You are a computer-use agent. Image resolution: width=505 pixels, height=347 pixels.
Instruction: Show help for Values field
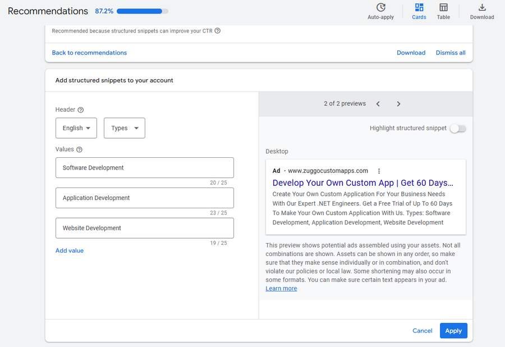point(79,149)
